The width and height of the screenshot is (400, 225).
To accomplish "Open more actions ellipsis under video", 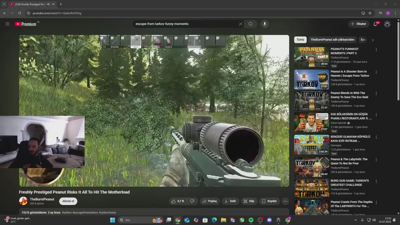I will click(285, 201).
